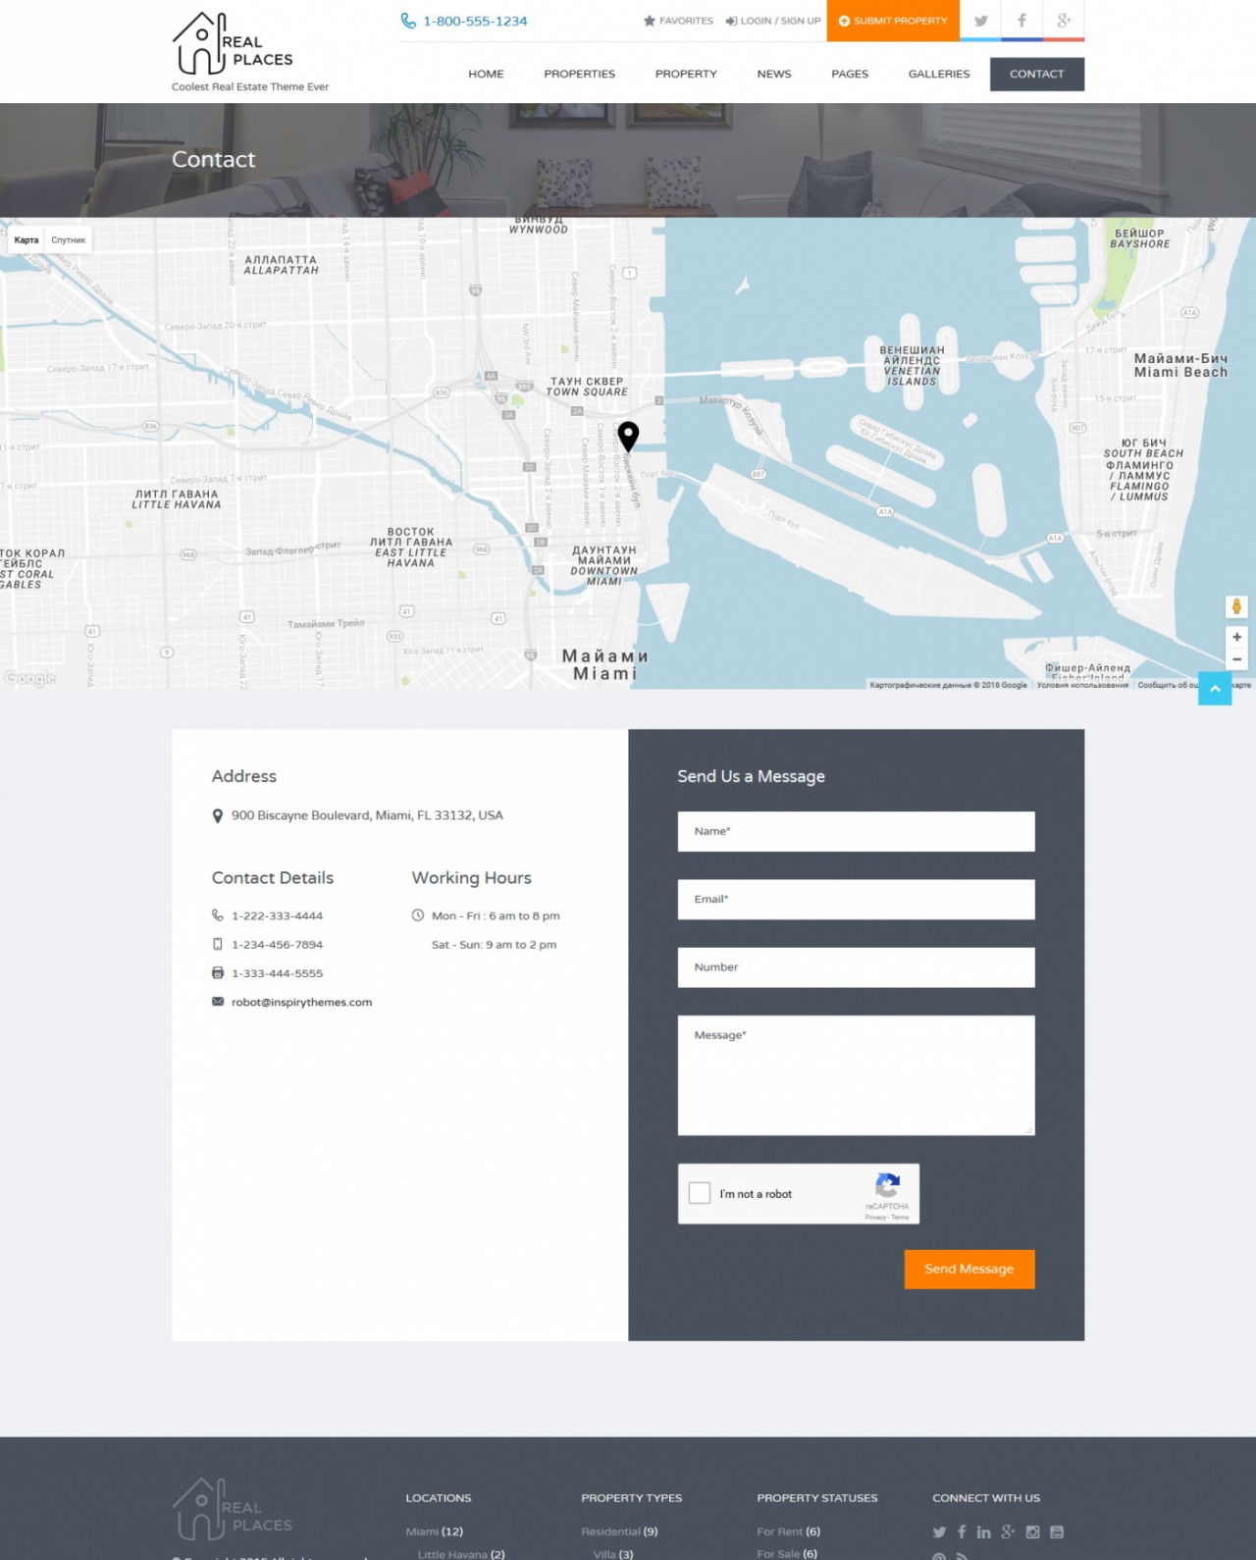Click email robot@inspirythemes.com
1256x1560 pixels.
[301, 1002]
